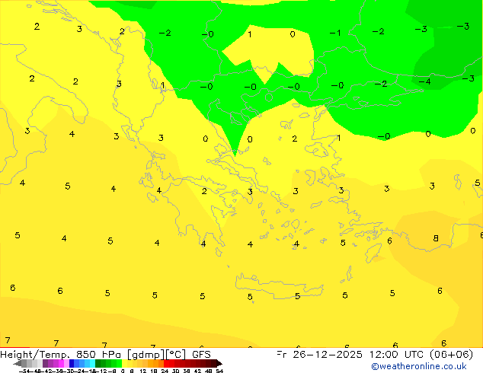Select the bright yellow swatch in the color scale
The width and height of the screenshot is (483, 373).
[x=124, y=363]
